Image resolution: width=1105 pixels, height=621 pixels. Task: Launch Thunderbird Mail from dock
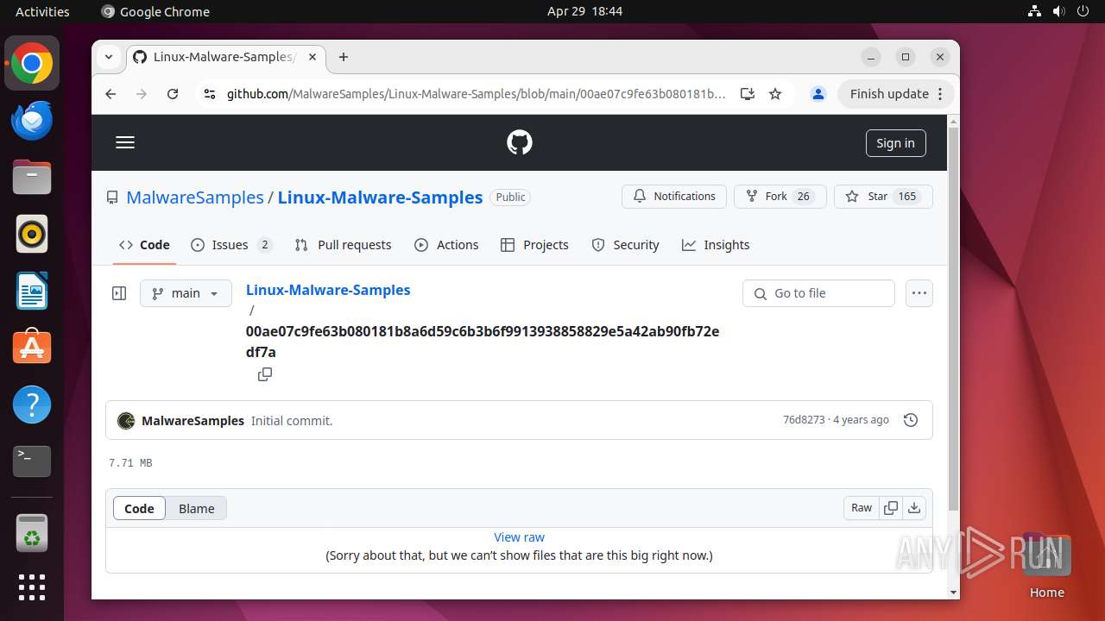click(x=32, y=121)
